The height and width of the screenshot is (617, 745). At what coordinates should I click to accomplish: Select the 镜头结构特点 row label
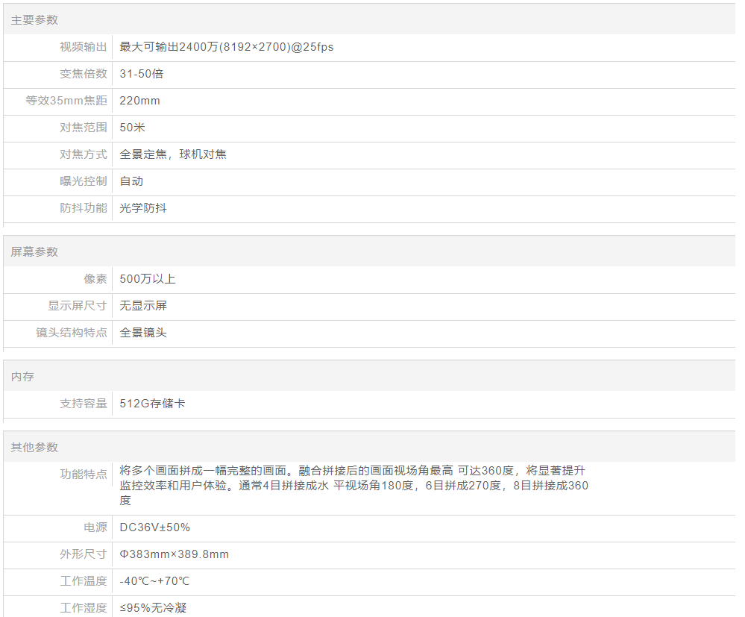click(72, 333)
